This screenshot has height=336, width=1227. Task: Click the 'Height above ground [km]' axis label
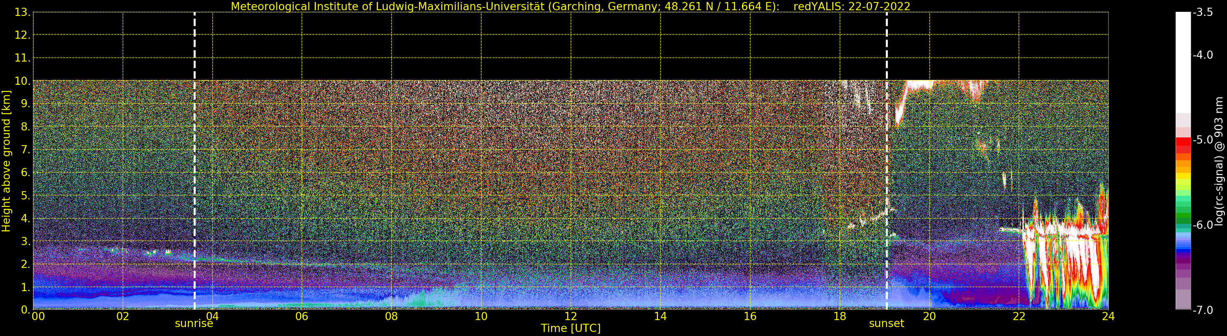(6, 161)
